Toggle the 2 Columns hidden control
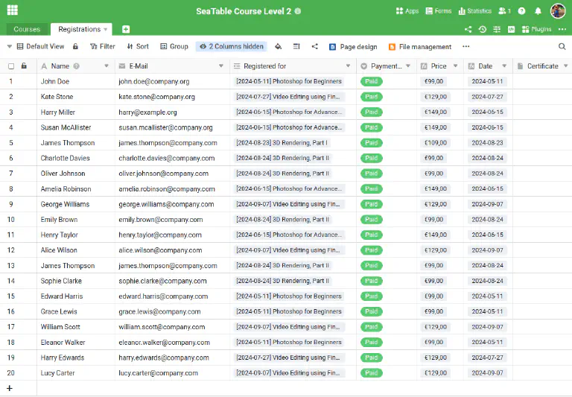This screenshot has height=397, width=572. [231, 46]
